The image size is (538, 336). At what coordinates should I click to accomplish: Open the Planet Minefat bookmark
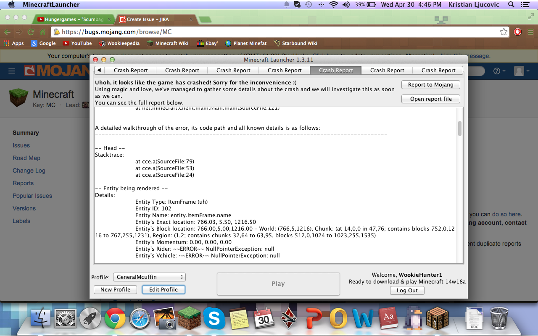click(x=246, y=43)
